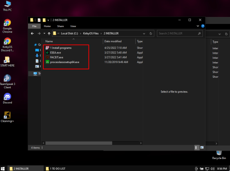
Task: Click the Up one level arrow
Action: point(49,34)
